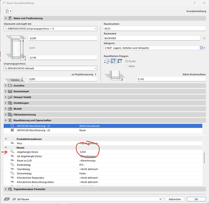The width and height of the screenshot is (209, 204).
Task: Click the Stempel Textstil panel icon
Action: (x=10, y=97)
